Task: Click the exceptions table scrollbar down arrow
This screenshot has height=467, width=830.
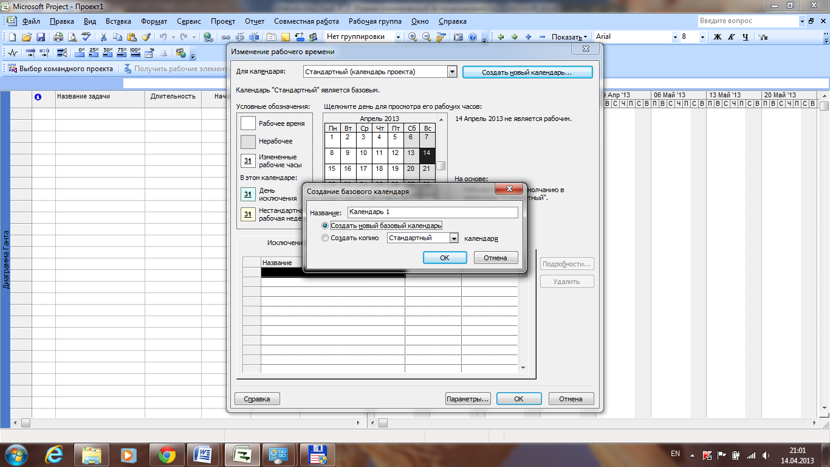Action: [523, 368]
